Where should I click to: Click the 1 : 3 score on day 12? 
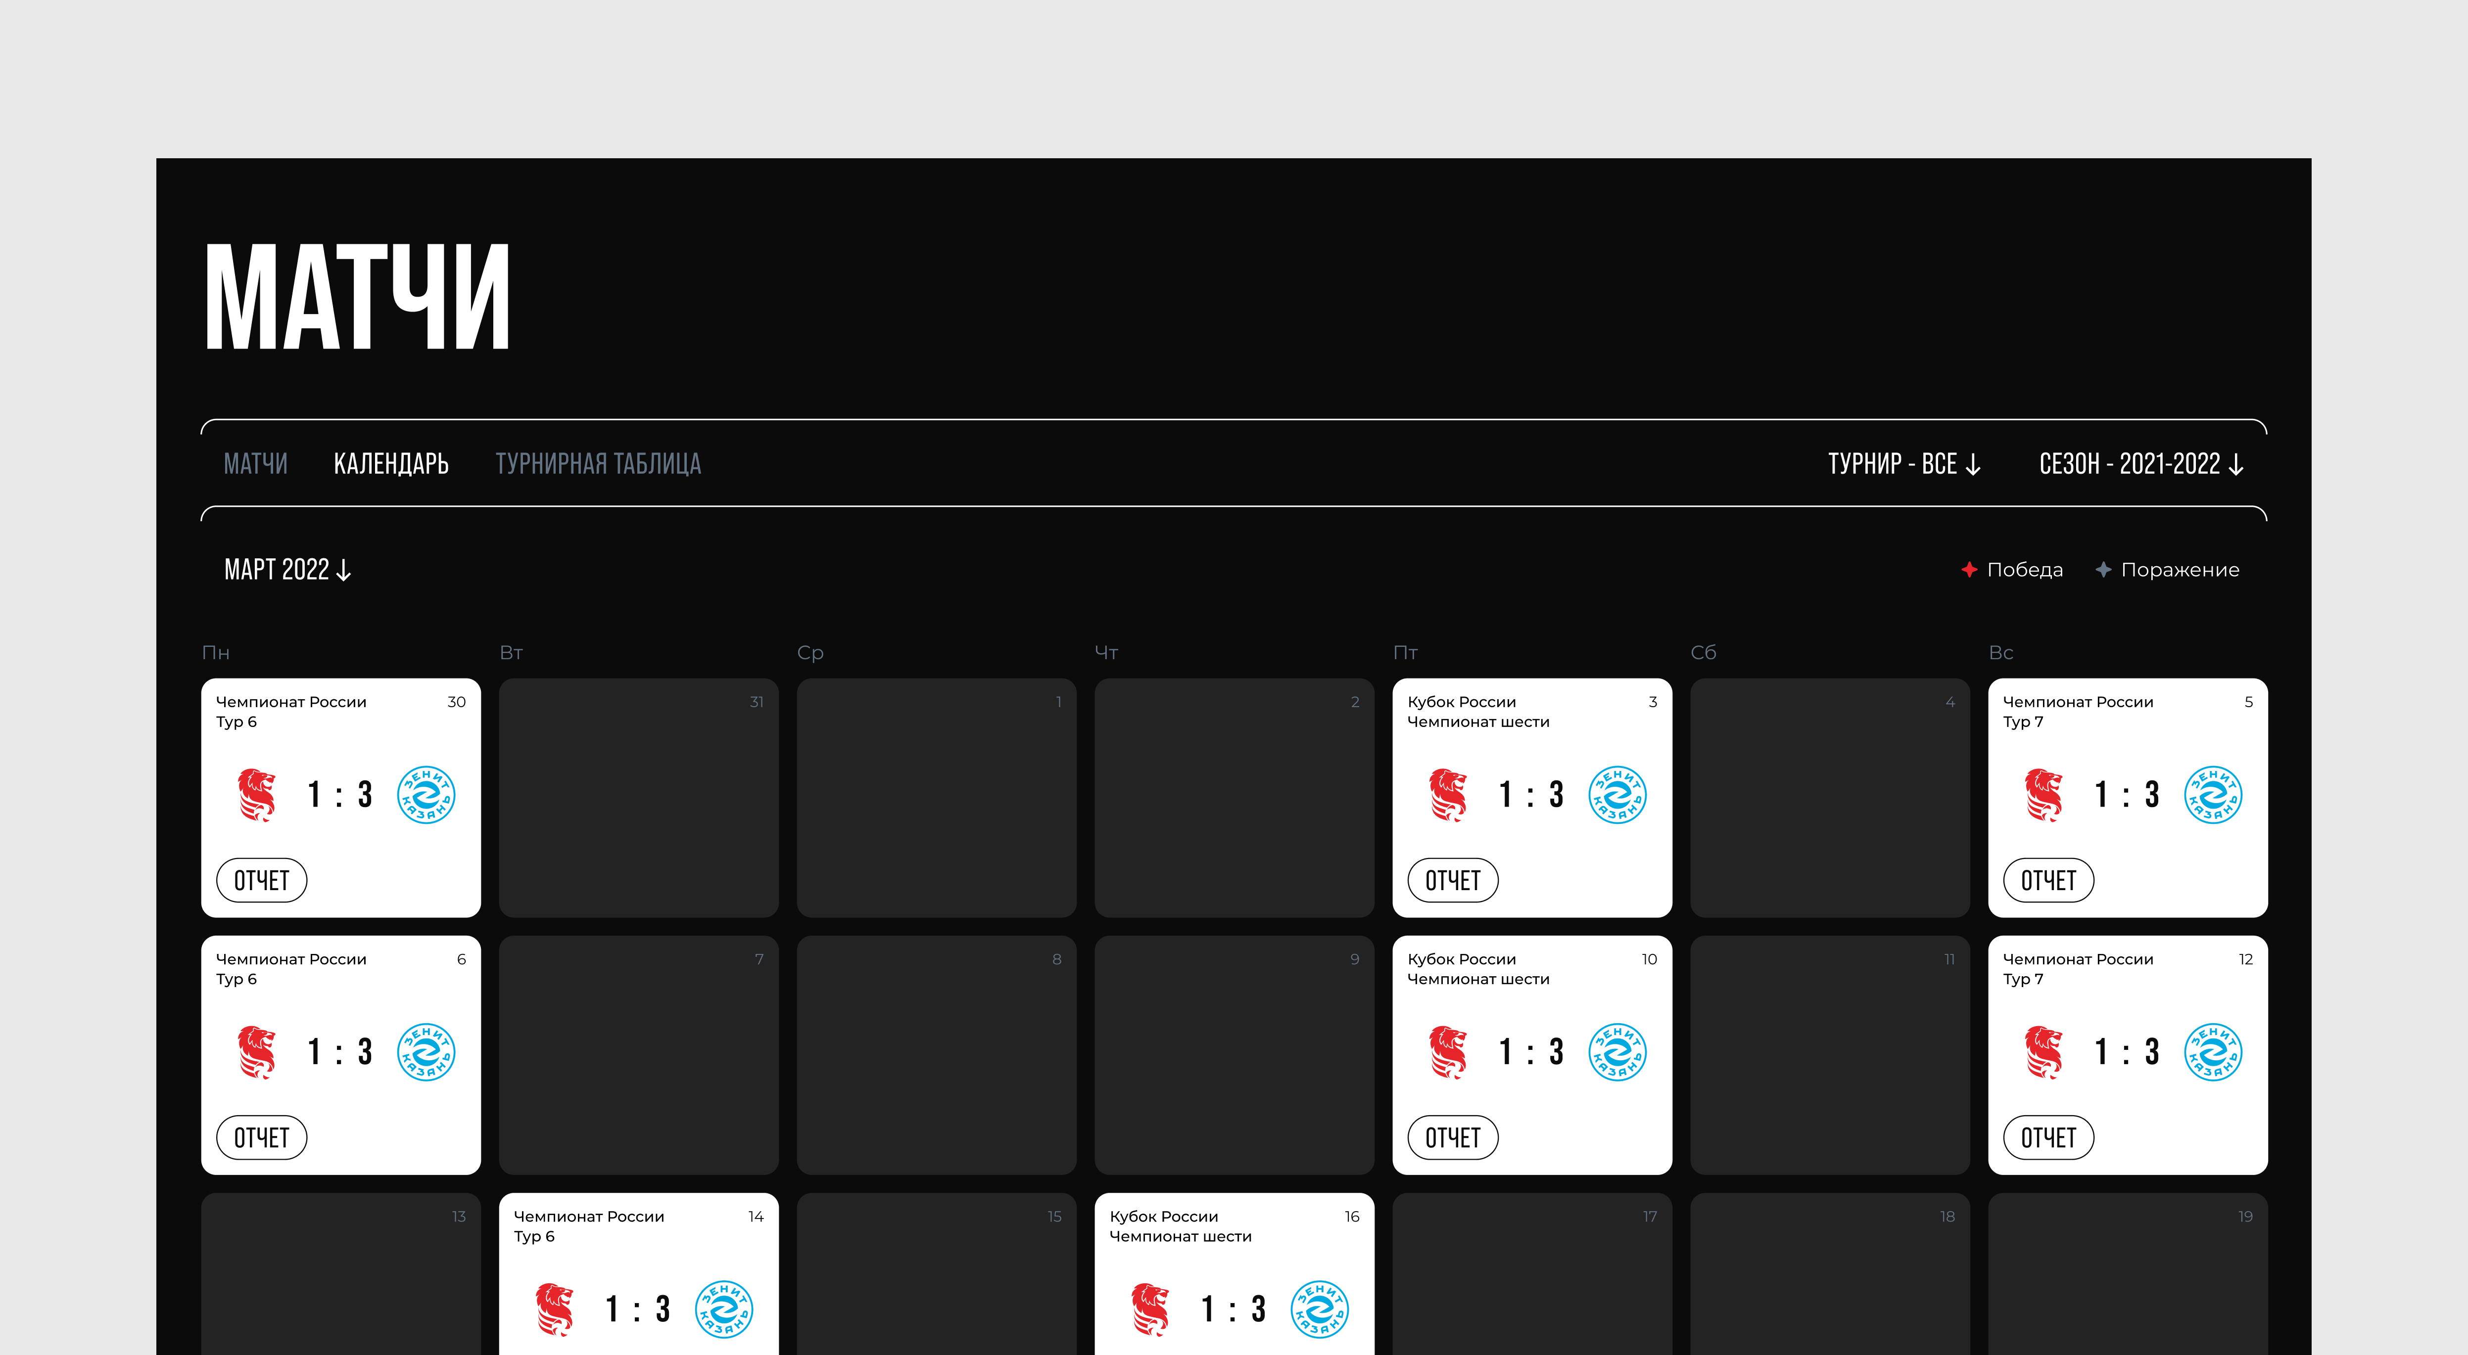[2127, 1052]
